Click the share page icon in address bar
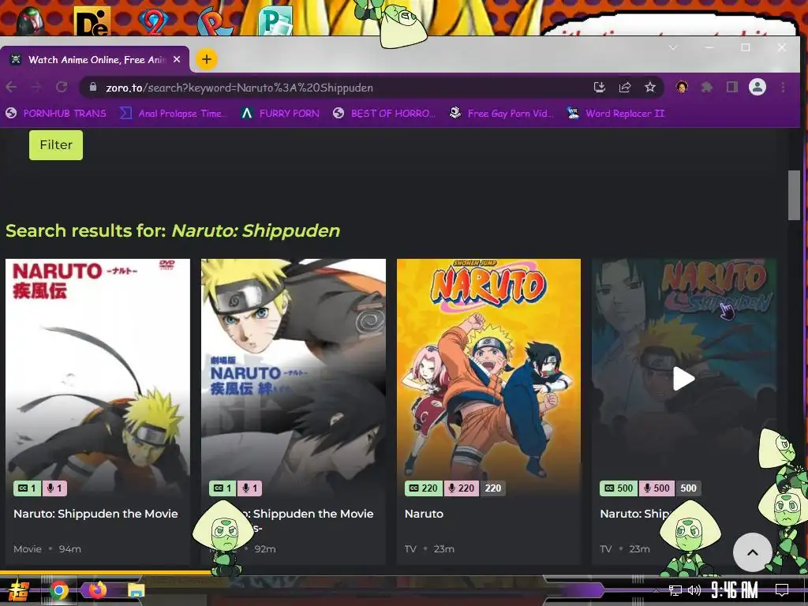Screen dimensions: 808x606 tap(625, 87)
